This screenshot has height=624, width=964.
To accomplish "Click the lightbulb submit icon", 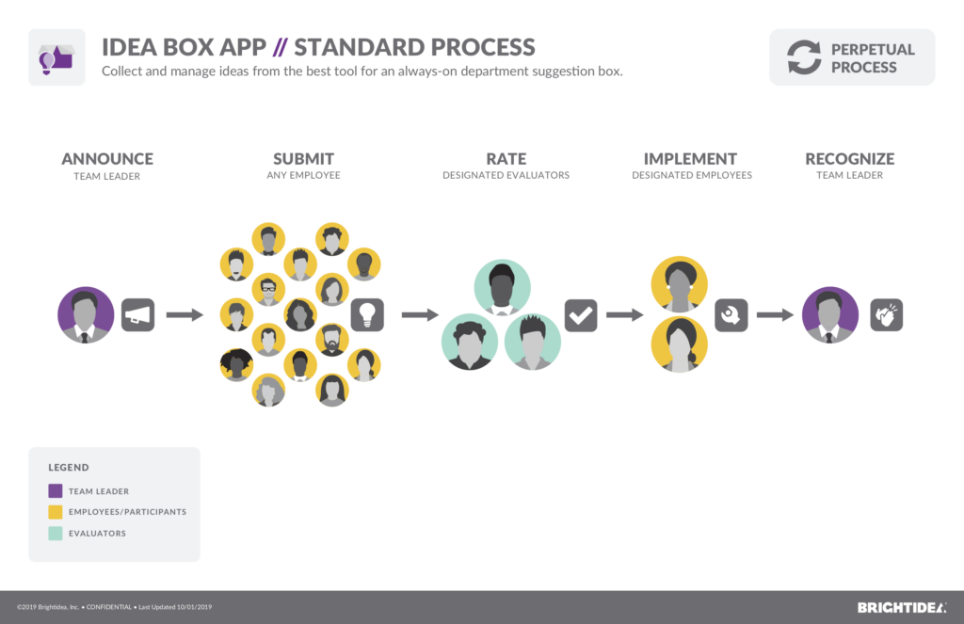I will [x=367, y=314].
